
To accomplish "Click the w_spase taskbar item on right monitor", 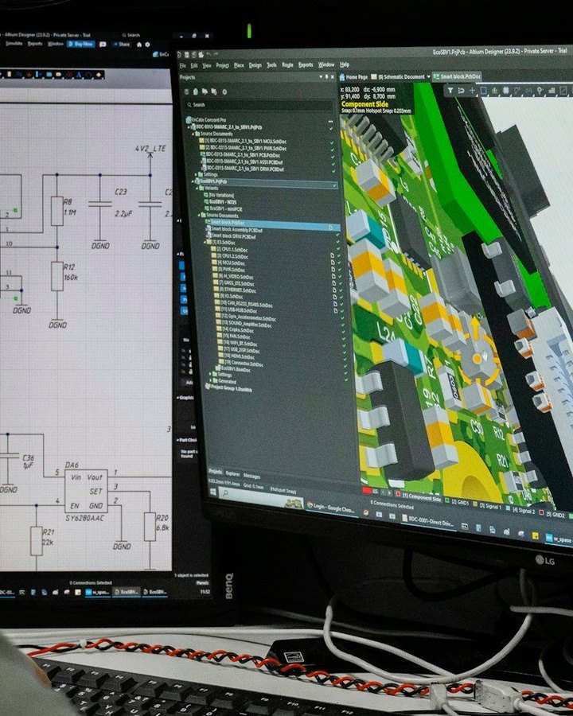I will coord(559,539).
